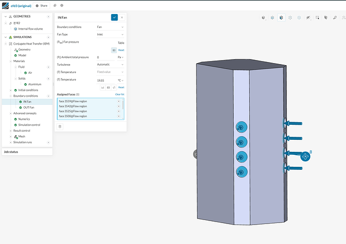
Task: Click the Share button
Action: tap(42, 6)
